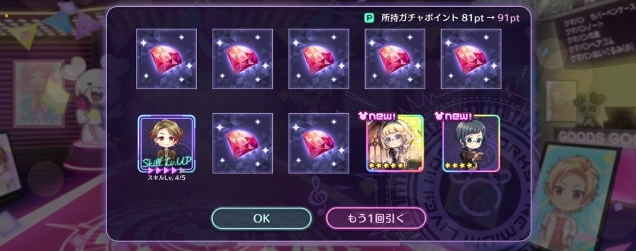Select the 所持ガチャポイント 81pt → 91pt label
This screenshot has width=636, height=251.
(x=450, y=18)
